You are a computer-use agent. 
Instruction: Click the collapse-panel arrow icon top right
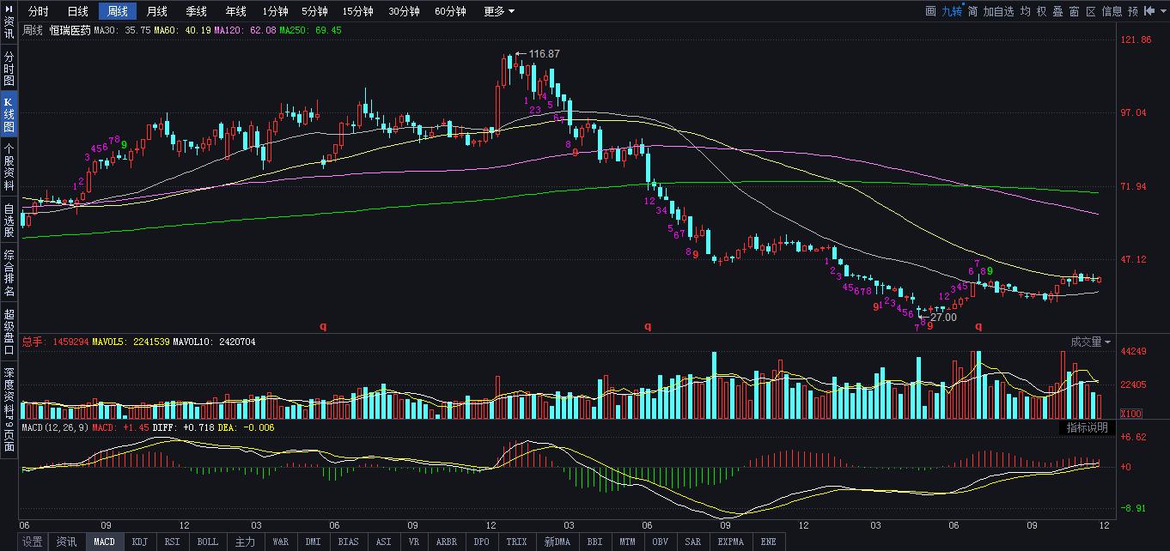1149,11
